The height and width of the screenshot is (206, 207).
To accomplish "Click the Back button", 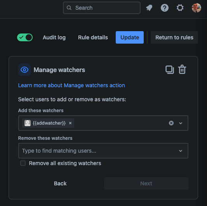I will tap(60, 183).
